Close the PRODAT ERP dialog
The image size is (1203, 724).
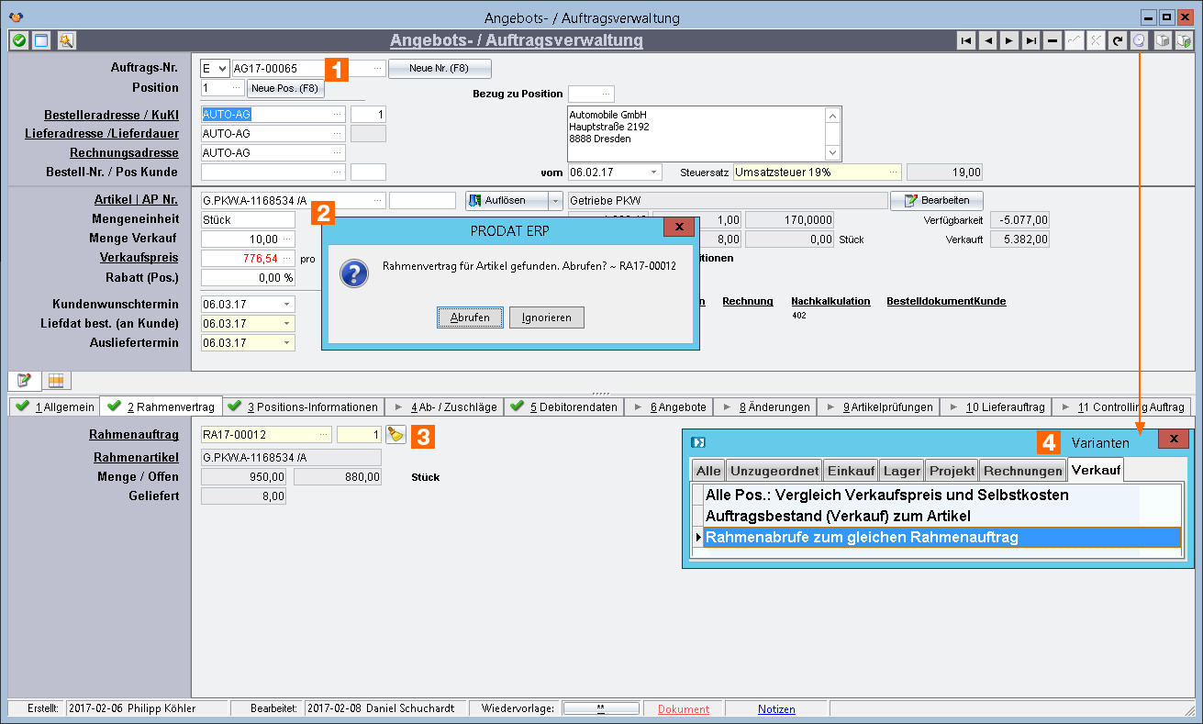tap(678, 227)
